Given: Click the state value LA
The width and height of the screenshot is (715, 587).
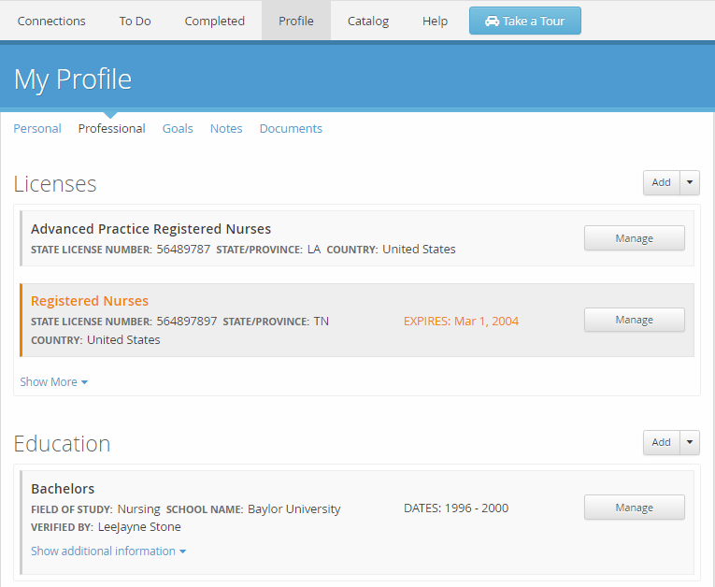Looking at the screenshot, I should (x=314, y=249).
